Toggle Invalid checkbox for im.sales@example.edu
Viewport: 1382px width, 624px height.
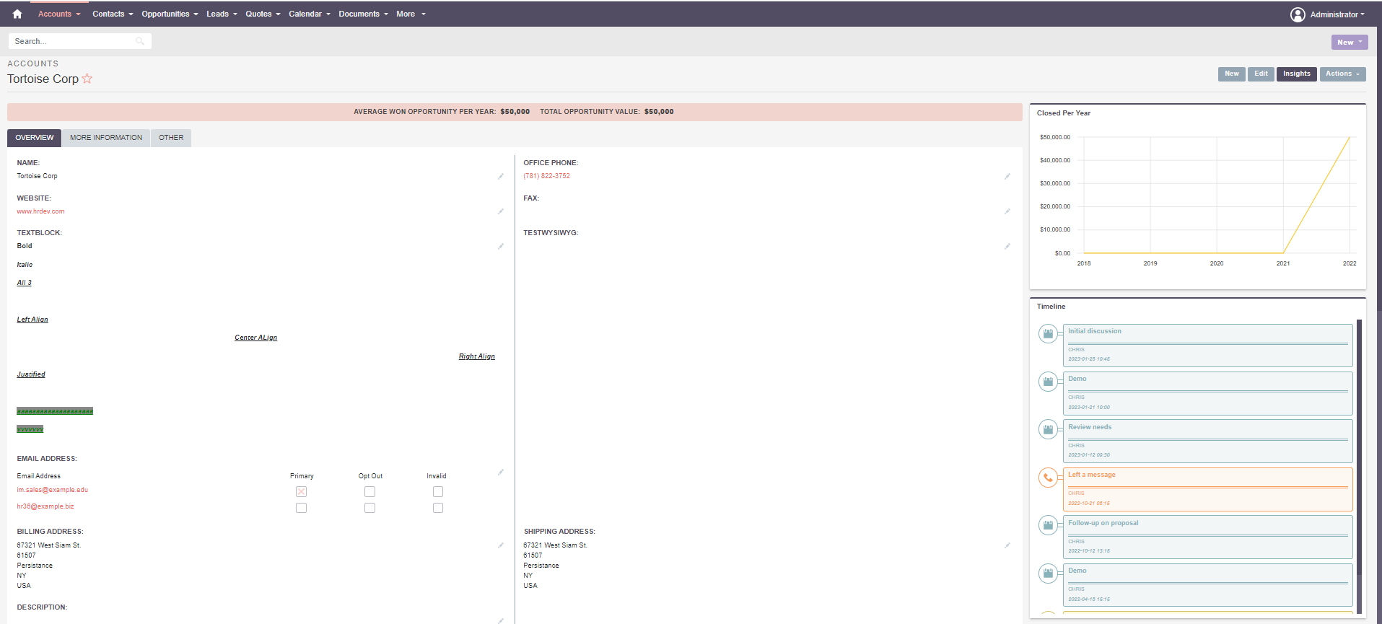click(438, 491)
